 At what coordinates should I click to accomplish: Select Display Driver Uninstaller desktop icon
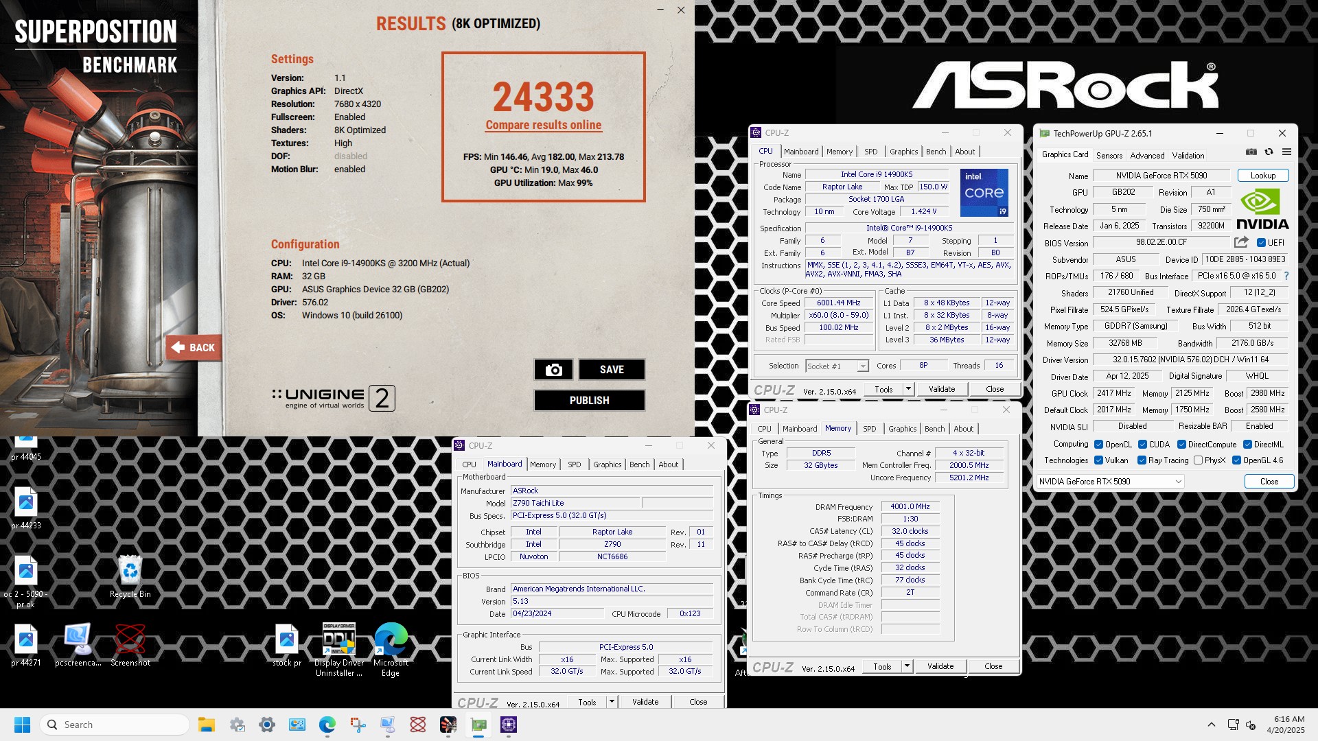pyautogui.click(x=338, y=650)
